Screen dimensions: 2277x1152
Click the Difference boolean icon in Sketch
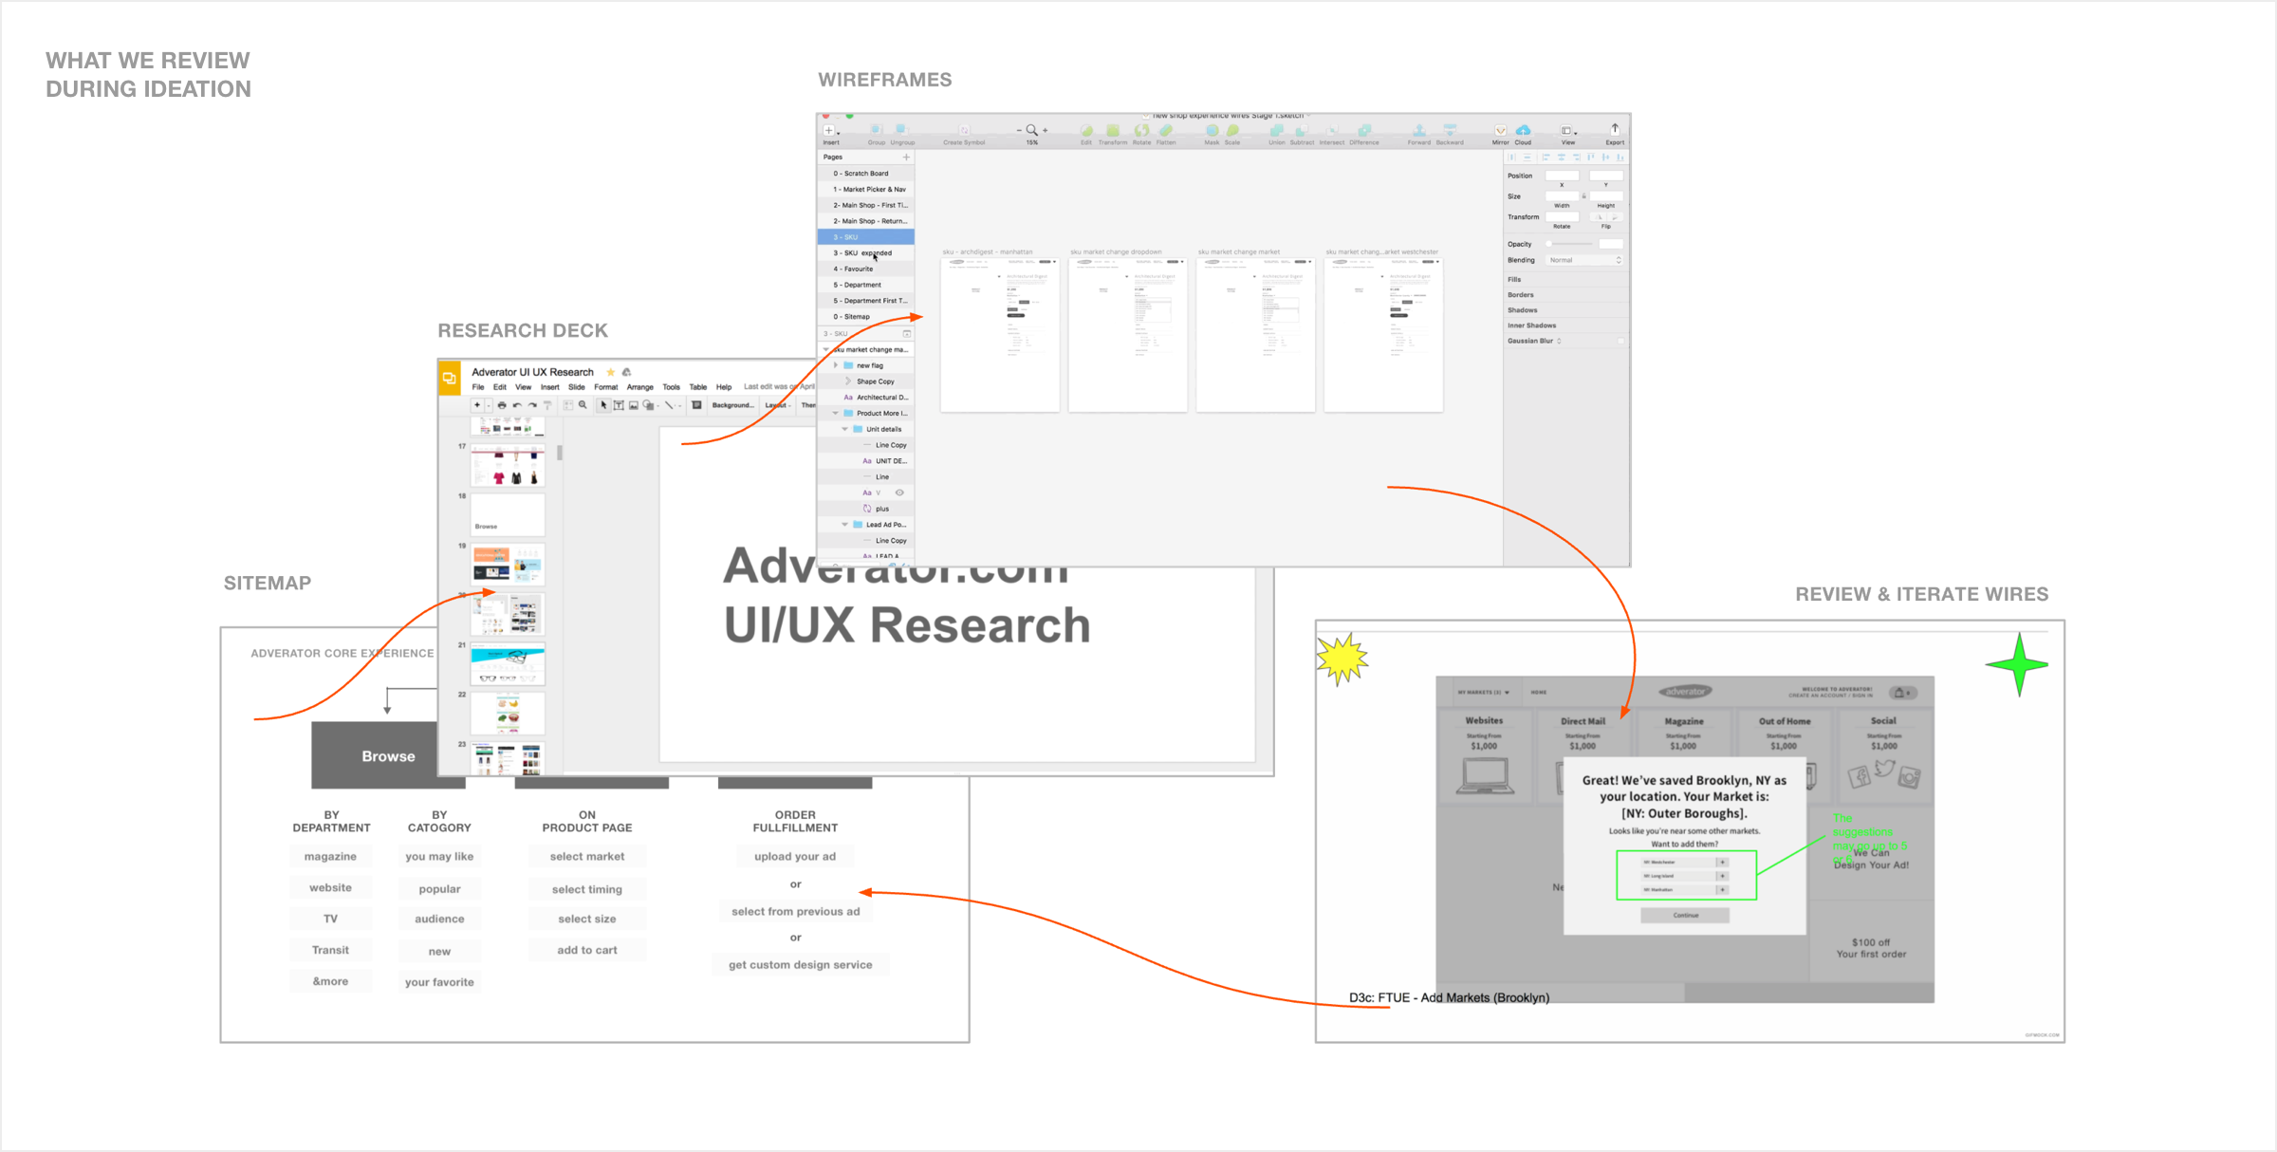[x=1364, y=131]
